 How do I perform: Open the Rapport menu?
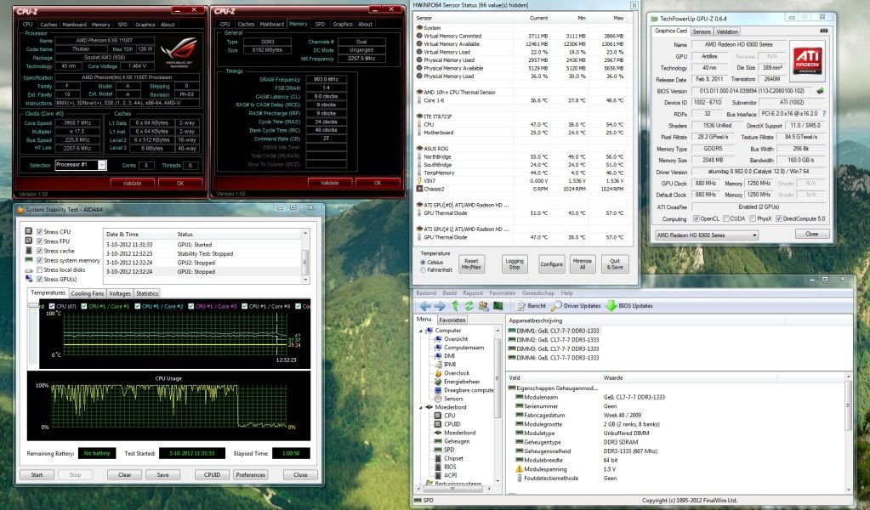pos(473,292)
